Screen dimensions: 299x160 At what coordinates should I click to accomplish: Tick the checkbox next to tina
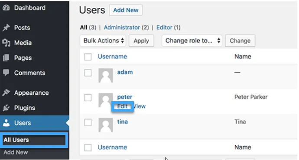point(88,122)
